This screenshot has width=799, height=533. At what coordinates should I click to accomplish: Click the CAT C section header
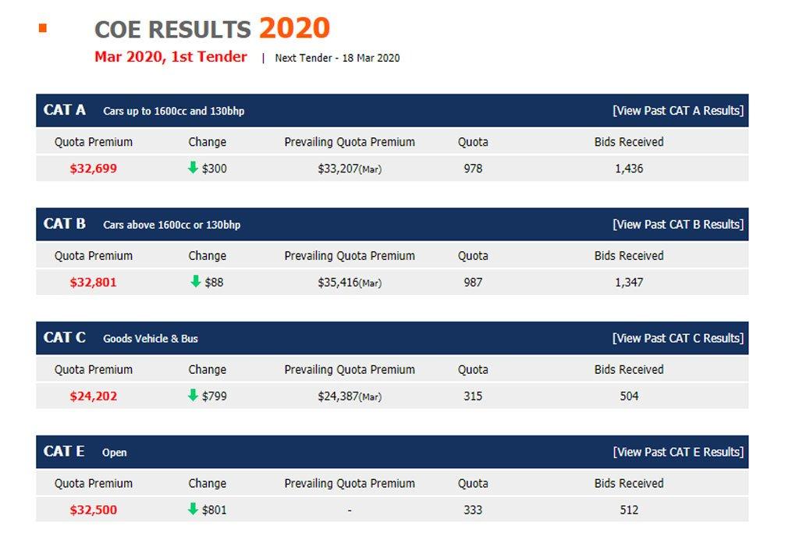click(x=65, y=338)
